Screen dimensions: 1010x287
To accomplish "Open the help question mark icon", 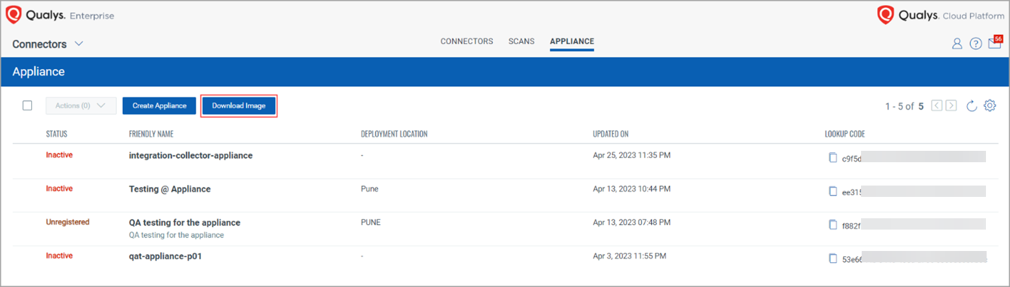I will [x=975, y=44].
